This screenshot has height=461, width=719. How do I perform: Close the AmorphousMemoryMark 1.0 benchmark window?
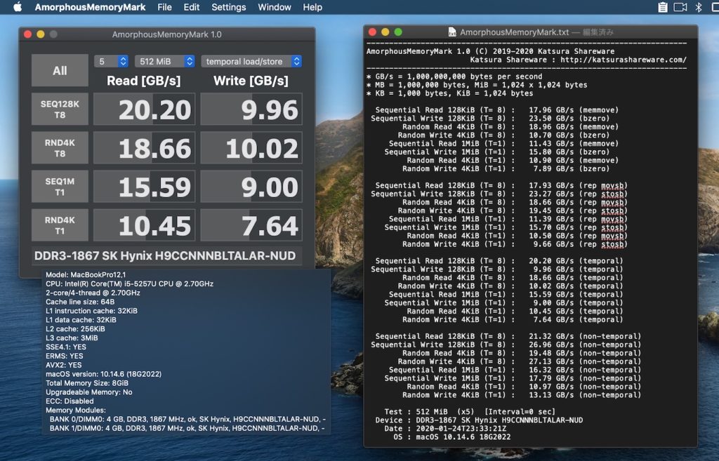click(28, 34)
